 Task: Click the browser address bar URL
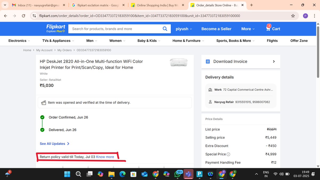point(140,16)
